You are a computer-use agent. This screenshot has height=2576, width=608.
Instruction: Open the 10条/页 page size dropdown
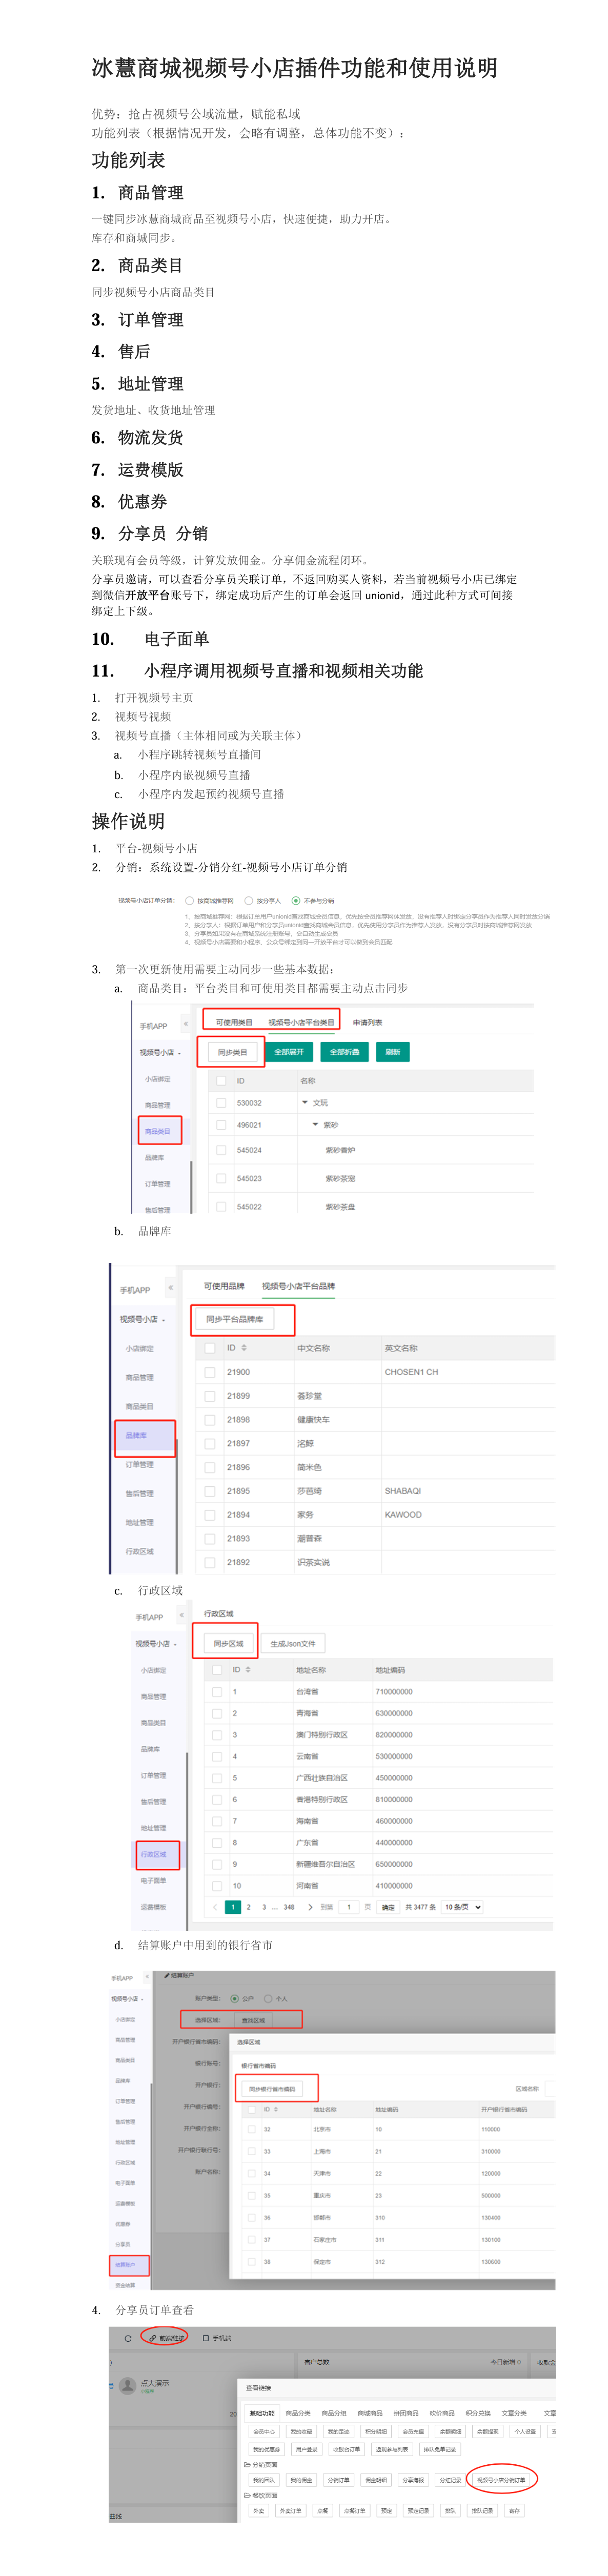coord(462,1907)
